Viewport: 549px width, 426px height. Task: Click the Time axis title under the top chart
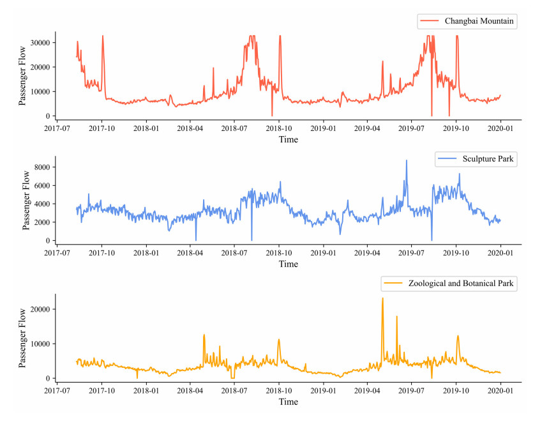coord(288,139)
